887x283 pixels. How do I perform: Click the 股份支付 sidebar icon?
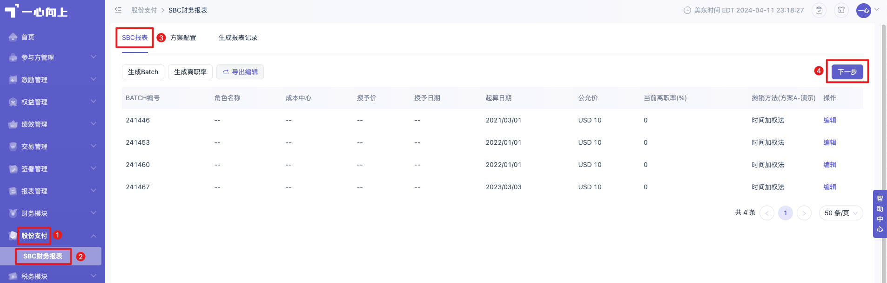13,236
